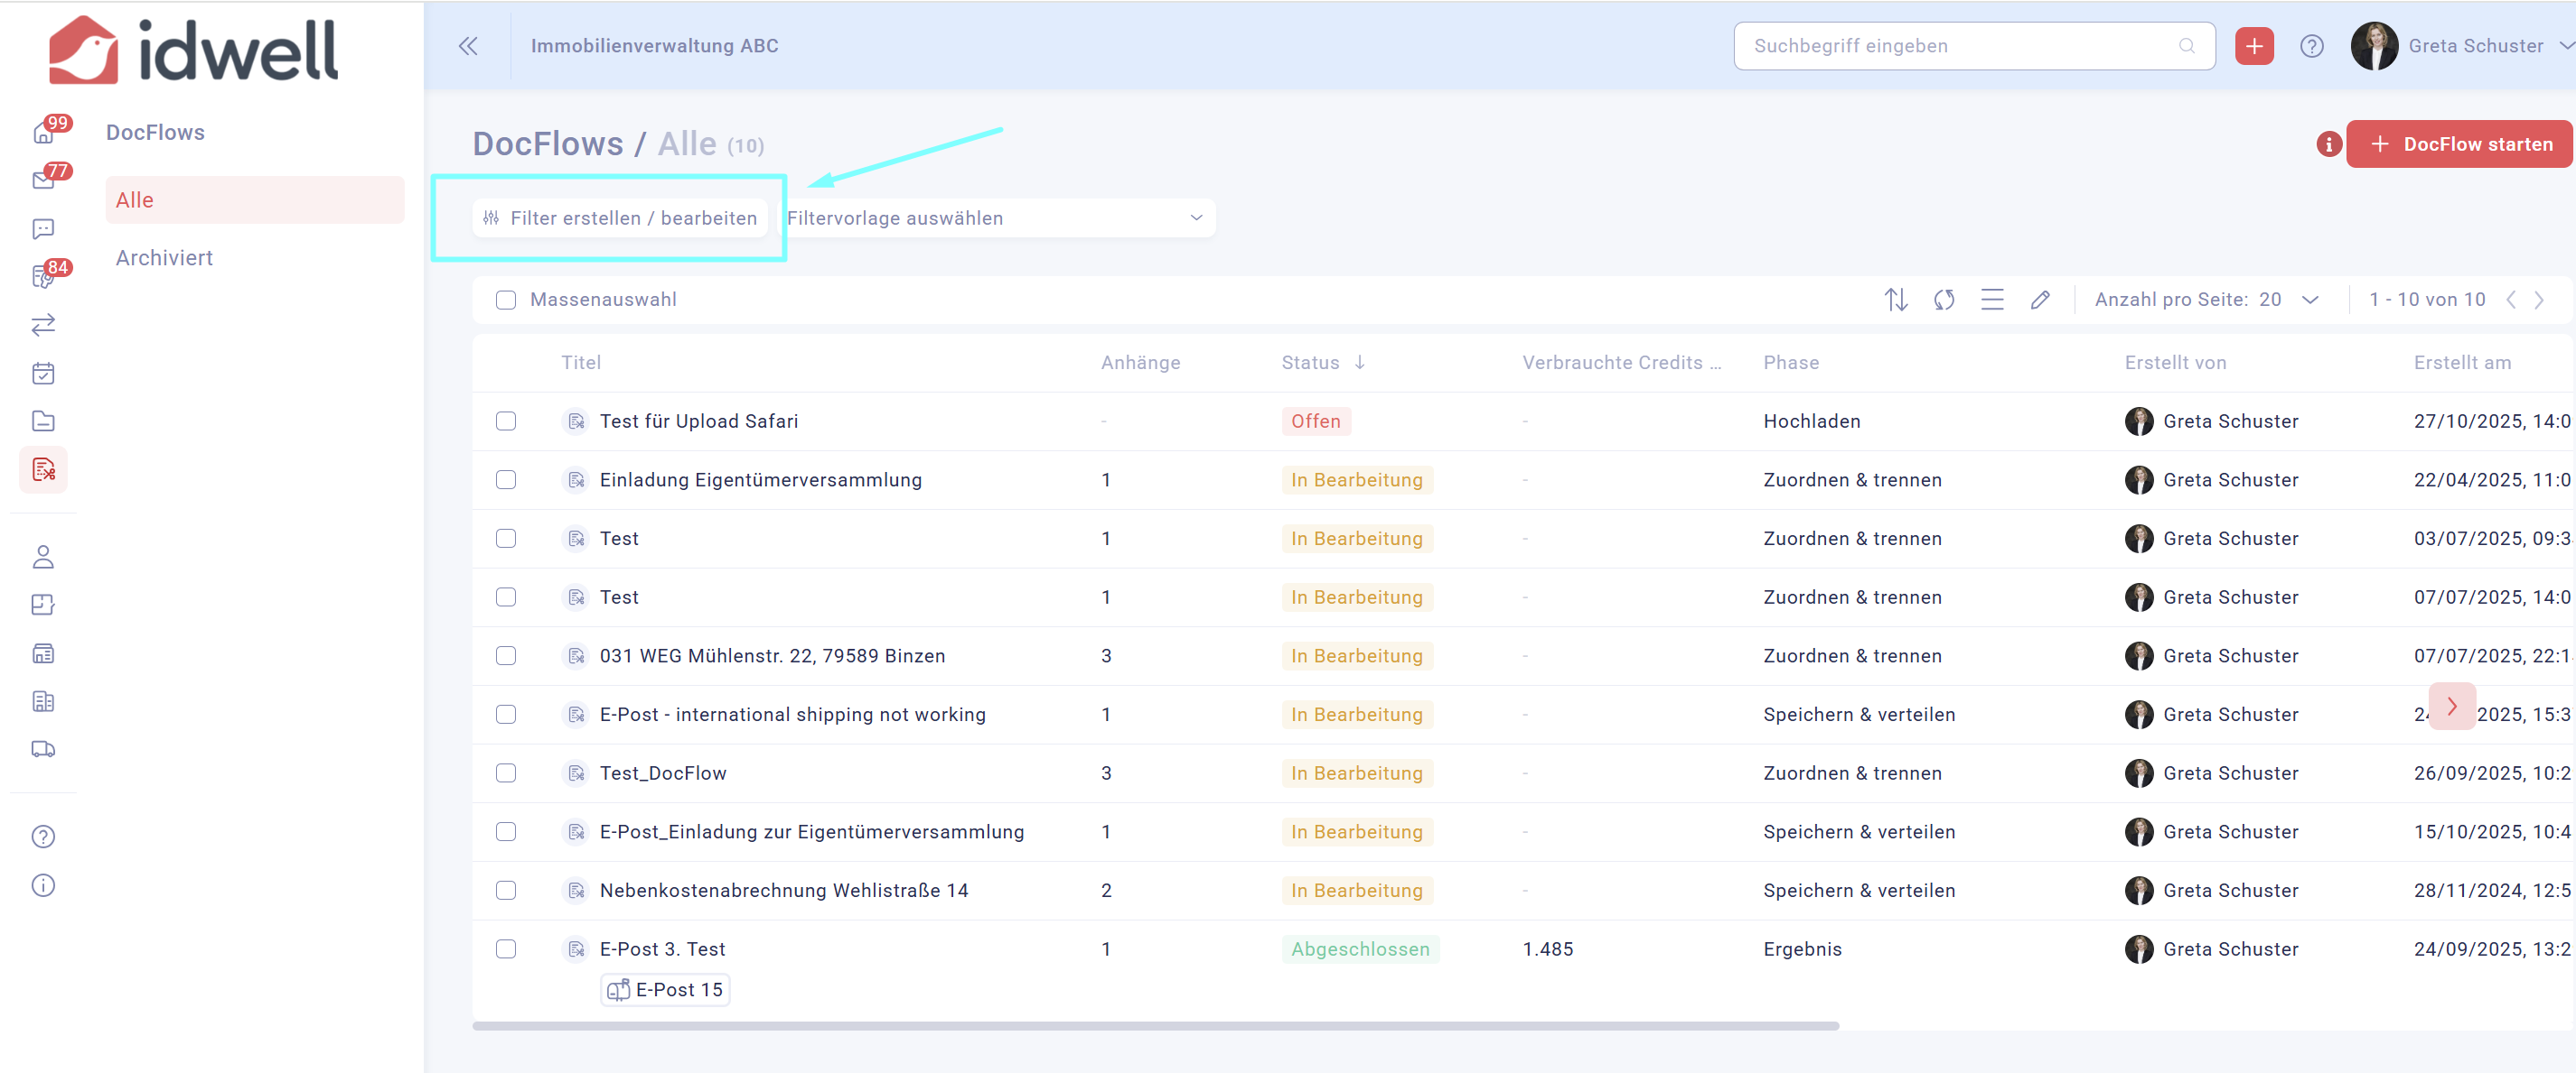
Task: Click the red info icon beside DocFlow starten
Action: 2328,143
